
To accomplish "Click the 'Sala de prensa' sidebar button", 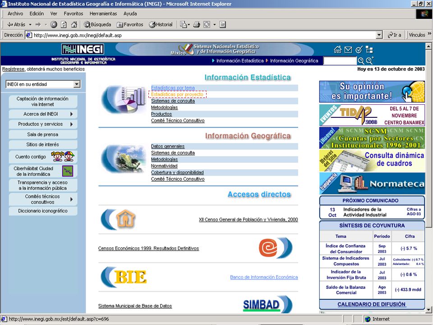I will [x=43, y=135].
